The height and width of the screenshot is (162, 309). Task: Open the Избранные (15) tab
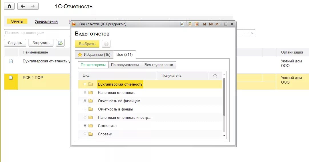click(94, 55)
